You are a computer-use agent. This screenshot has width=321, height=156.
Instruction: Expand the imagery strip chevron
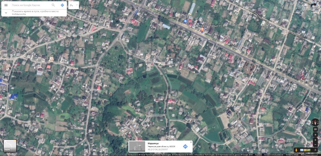(316, 150)
